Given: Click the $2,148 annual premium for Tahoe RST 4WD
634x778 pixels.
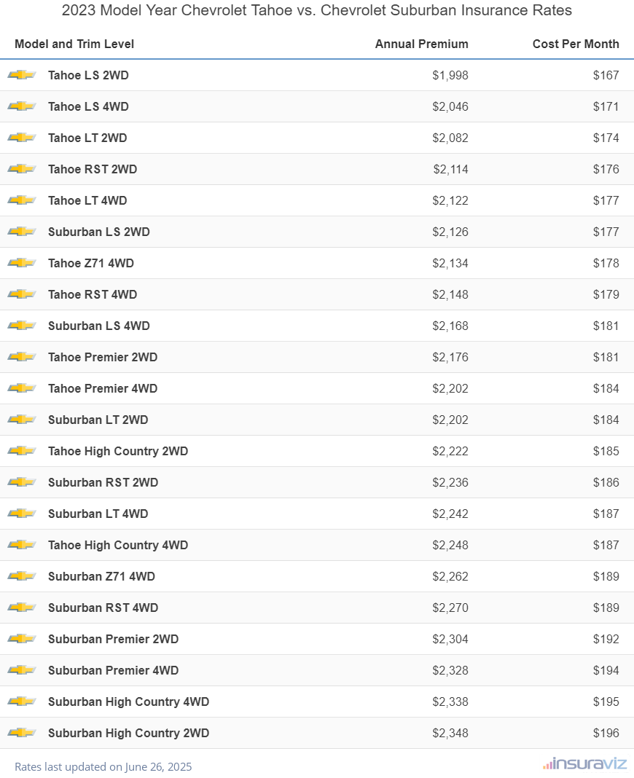Looking at the screenshot, I should click(x=450, y=294).
